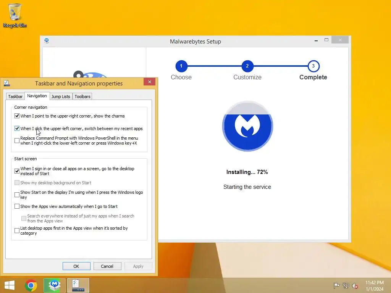Open the Recycle Bin desktop icon
The image size is (391, 293).
coord(15,15)
